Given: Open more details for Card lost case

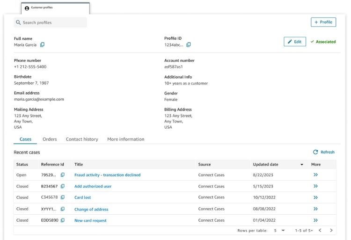Looking at the screenshot, I should click(315, 197).
